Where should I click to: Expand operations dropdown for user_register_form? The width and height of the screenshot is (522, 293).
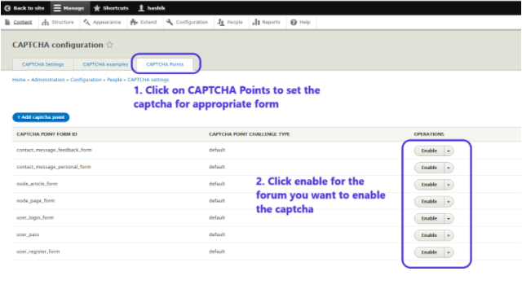point(449,252)
